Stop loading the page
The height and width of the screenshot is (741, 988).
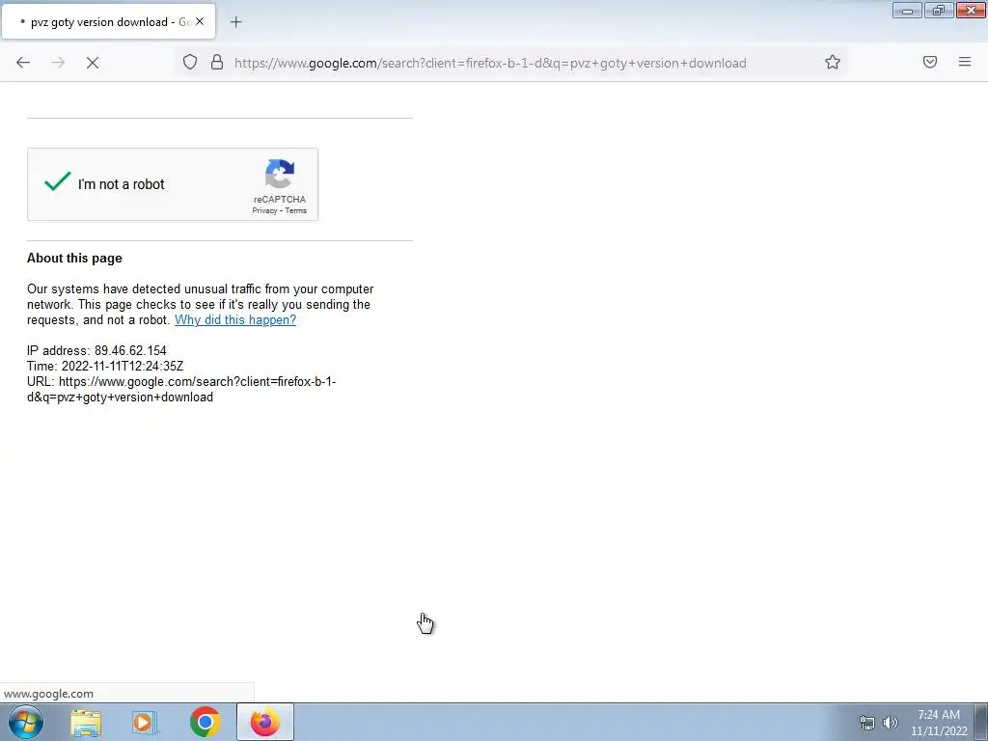click(93, 63)
